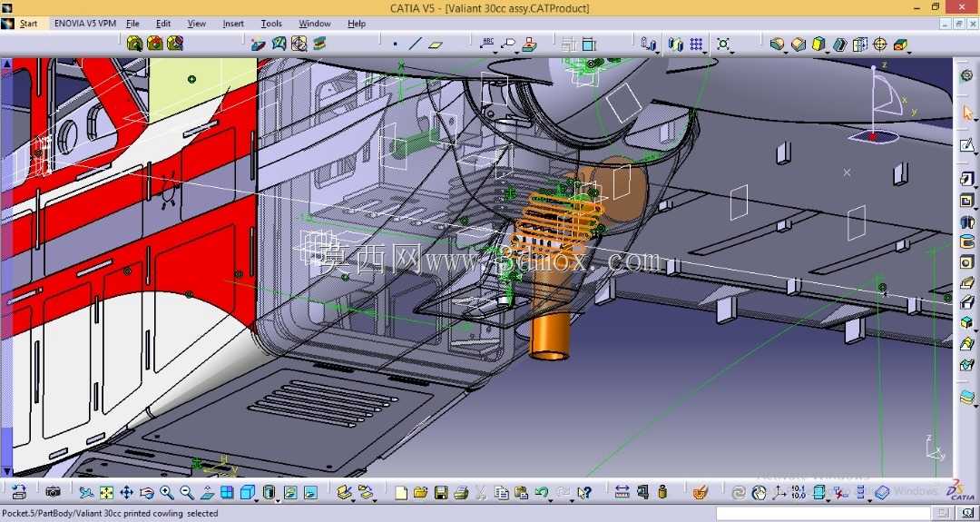Expand the view mode shading dropdown arrow
This screenshot has width=980, height=522.
278,500
